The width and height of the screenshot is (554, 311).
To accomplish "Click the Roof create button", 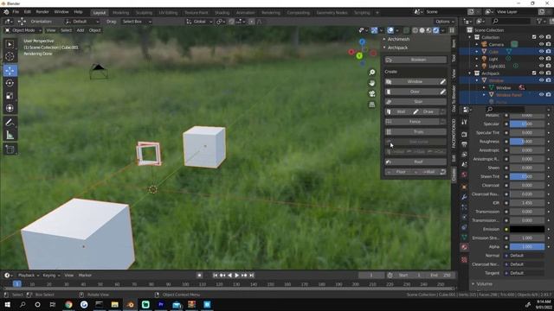I will pyautogui.click(x=415, y=162).
